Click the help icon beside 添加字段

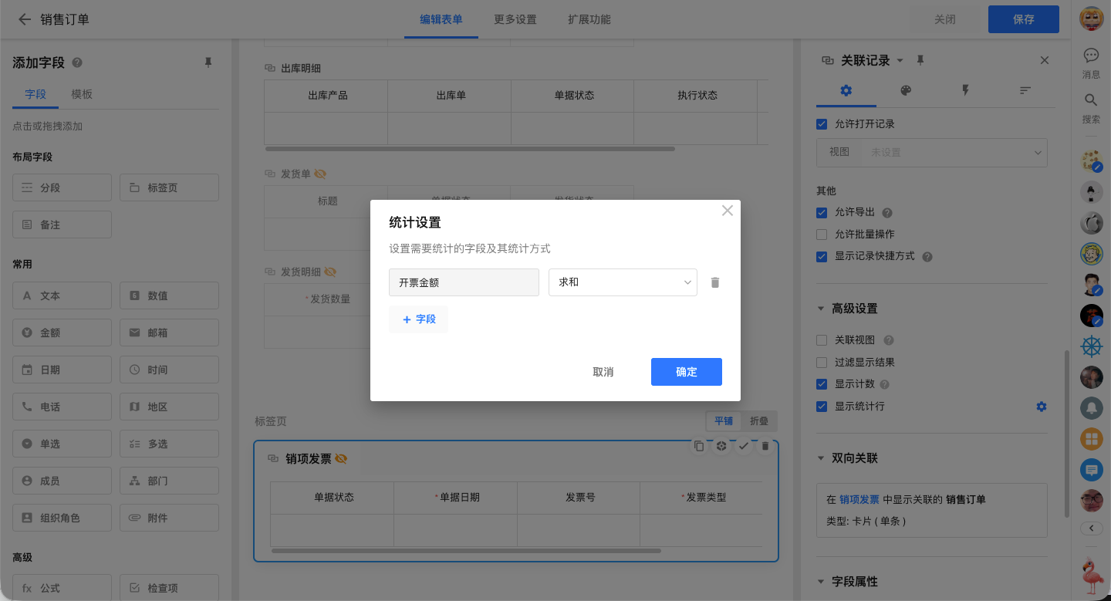77,63
